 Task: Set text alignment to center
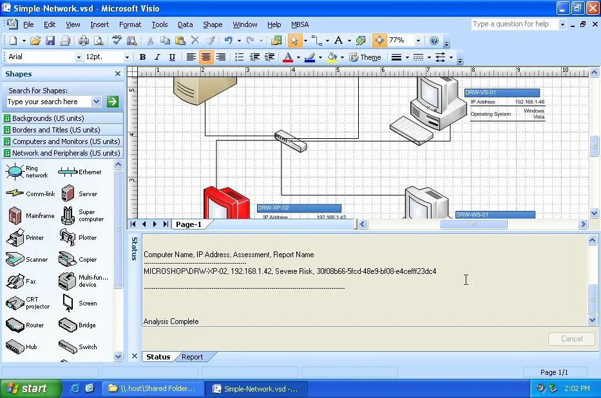[206, 57]
